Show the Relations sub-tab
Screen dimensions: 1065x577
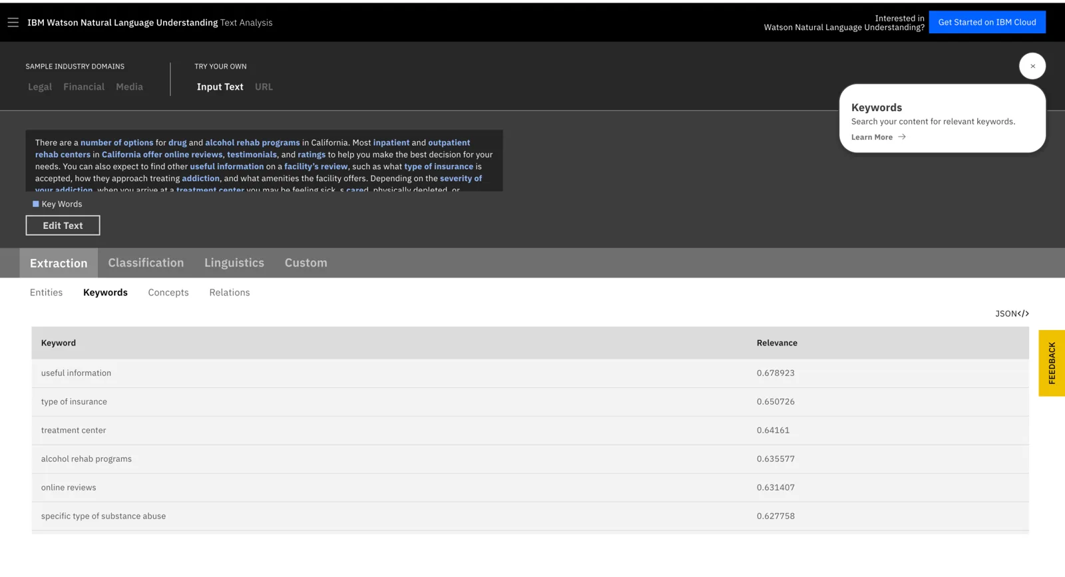(230, 292)
